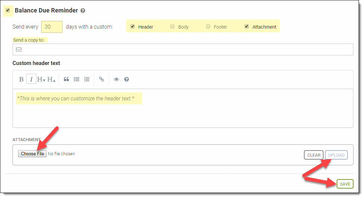This screenshot has width=364, height=198.
Task: Uncheck the Attachment checkbox
Action: tap(247, 26)
